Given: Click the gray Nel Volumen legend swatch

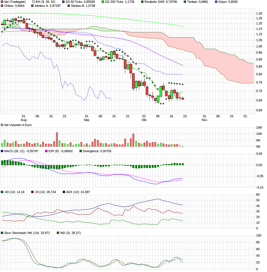Looking at the screenshot, I should pos(2,125).
